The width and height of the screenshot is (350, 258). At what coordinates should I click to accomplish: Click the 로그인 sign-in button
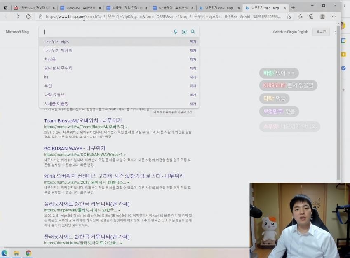(321, 31)
